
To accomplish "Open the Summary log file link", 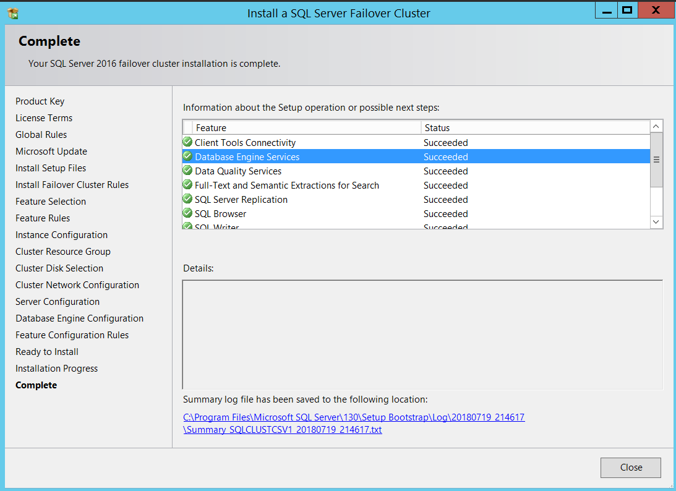I will click(354, 424).
